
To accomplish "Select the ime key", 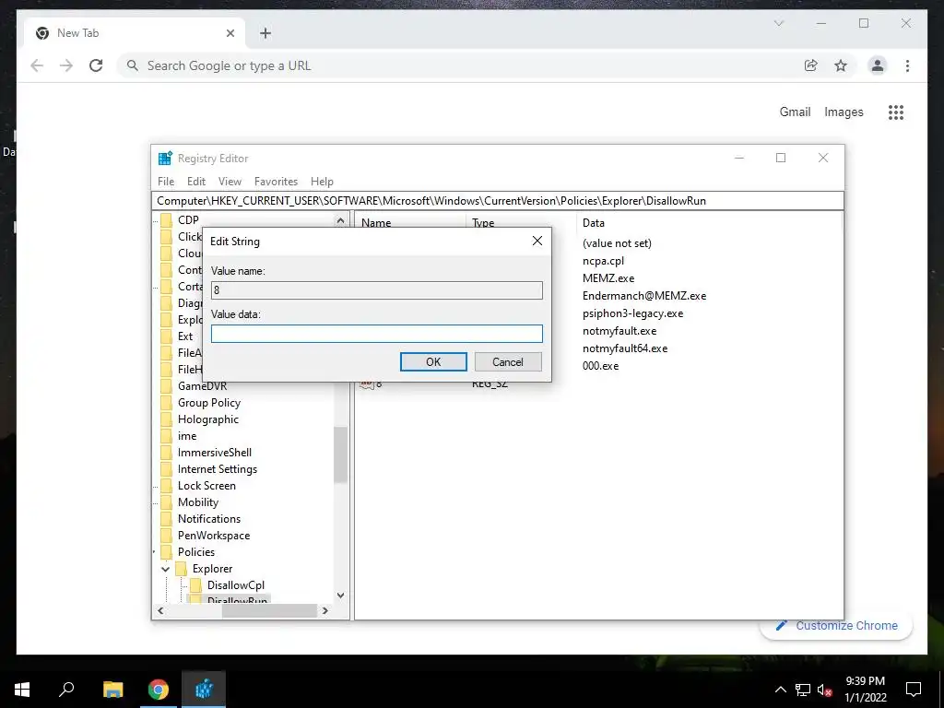I will coord(186,436).
